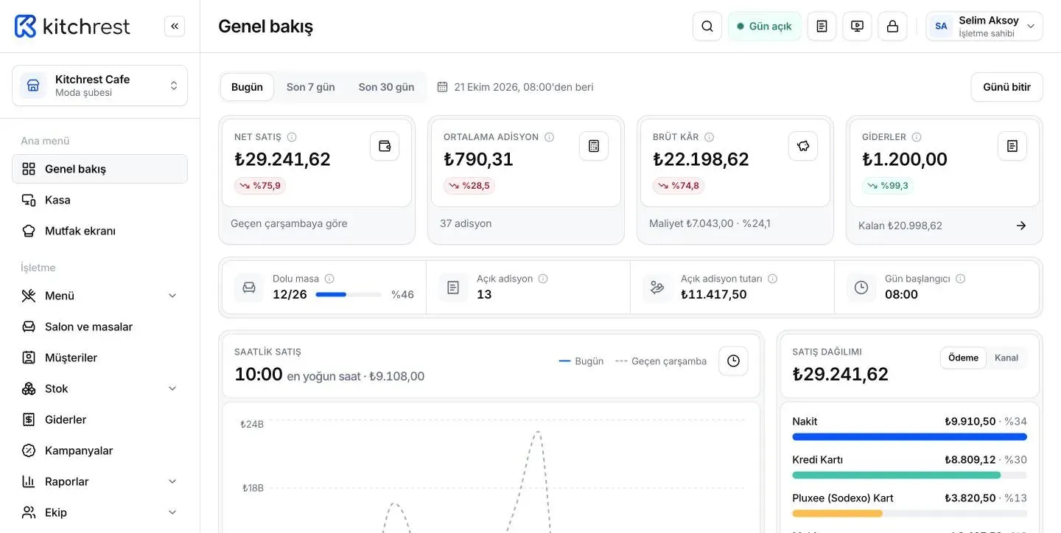The image size is (1061, 533).
Task: Click the Dolu masa occupancy progress bar
Action: click(x=349, y=295)
